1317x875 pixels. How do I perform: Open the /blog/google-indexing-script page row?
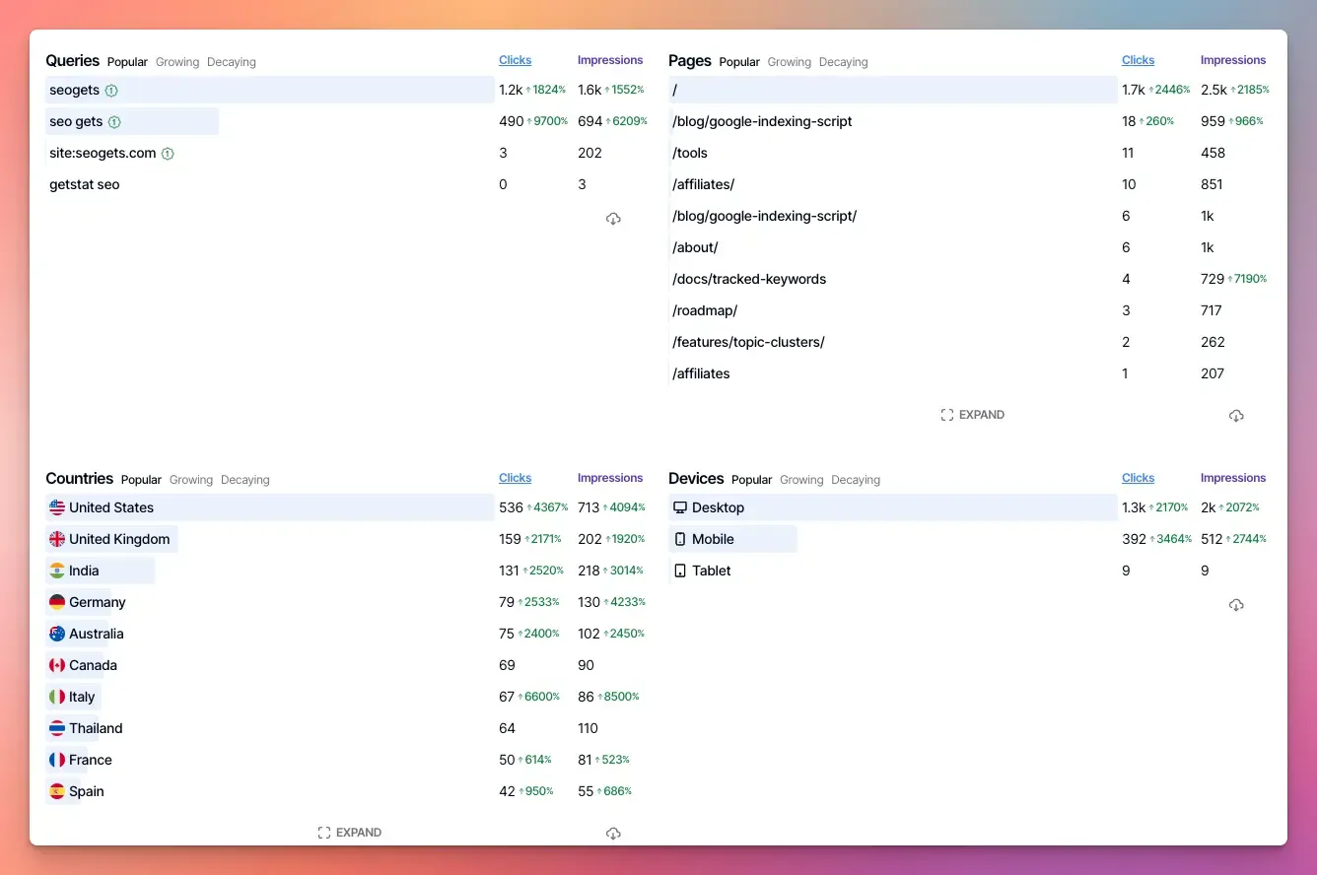[x=762, y=121]
